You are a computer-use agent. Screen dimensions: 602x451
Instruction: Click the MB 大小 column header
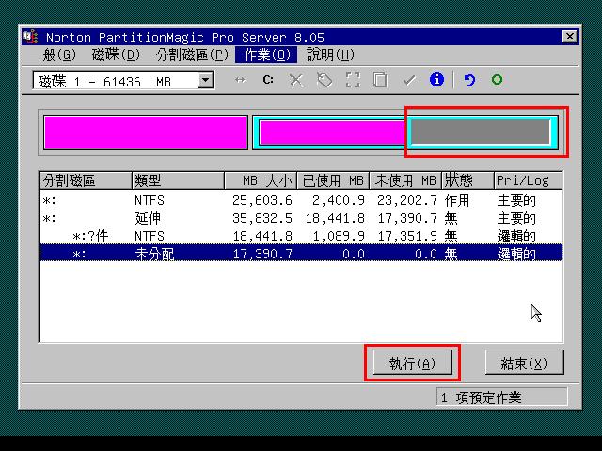point(261,180)
